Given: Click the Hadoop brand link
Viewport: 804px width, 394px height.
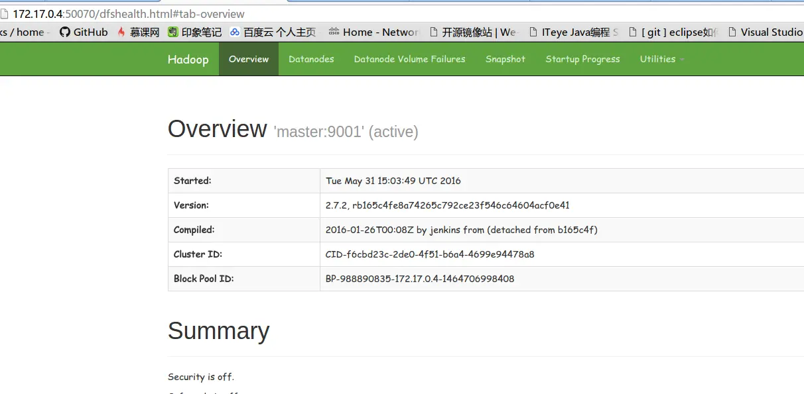Looking at the screenshot, I should (x=188, y=59).
